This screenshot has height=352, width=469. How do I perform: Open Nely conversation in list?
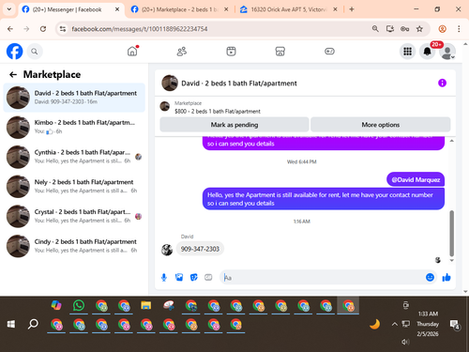[74, 187]
